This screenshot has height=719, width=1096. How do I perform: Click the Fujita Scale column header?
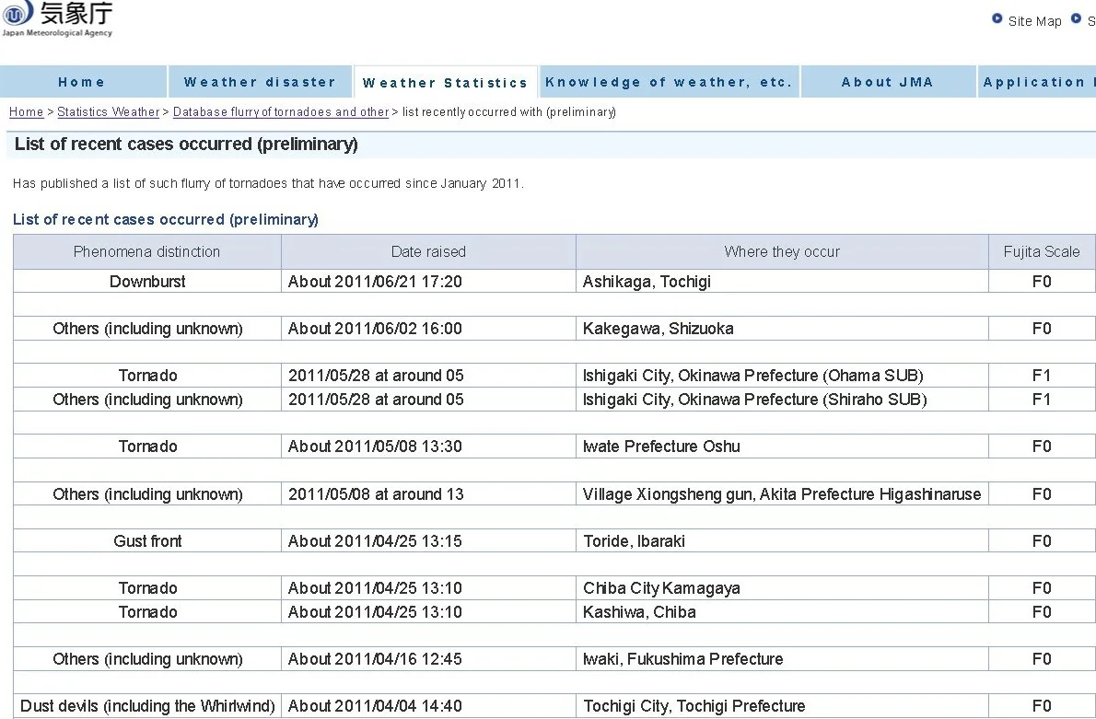(1042, 251)
